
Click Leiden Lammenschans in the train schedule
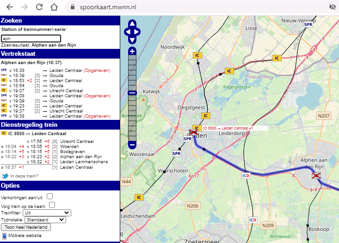click(84, 162)
